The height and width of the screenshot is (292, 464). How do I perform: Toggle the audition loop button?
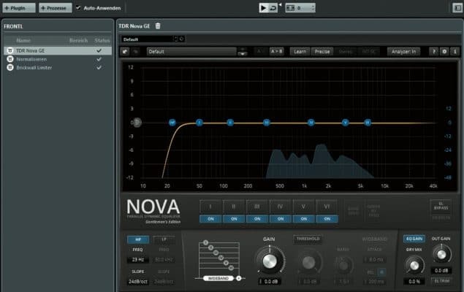coord(273,8)
